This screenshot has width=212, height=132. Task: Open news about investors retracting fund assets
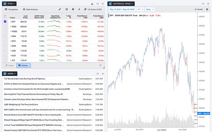pos(37,89)
